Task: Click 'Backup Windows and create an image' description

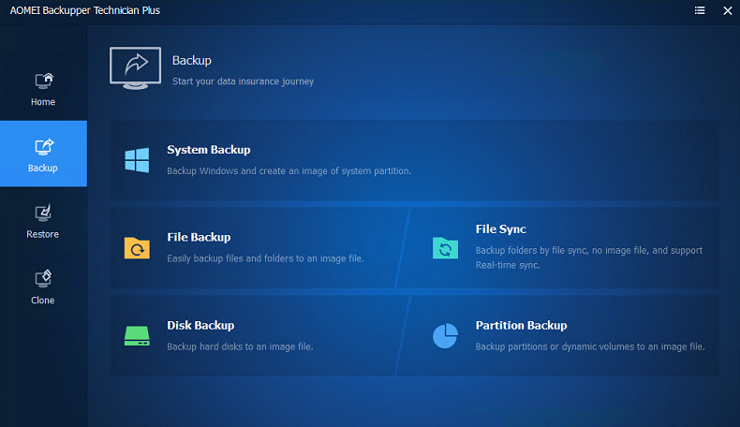Action: [x=289, y=170]
